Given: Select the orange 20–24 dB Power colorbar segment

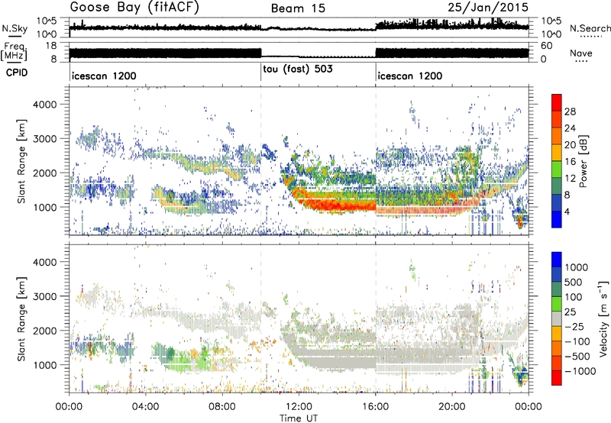Looking at the screenshot, I should [557, 137].
